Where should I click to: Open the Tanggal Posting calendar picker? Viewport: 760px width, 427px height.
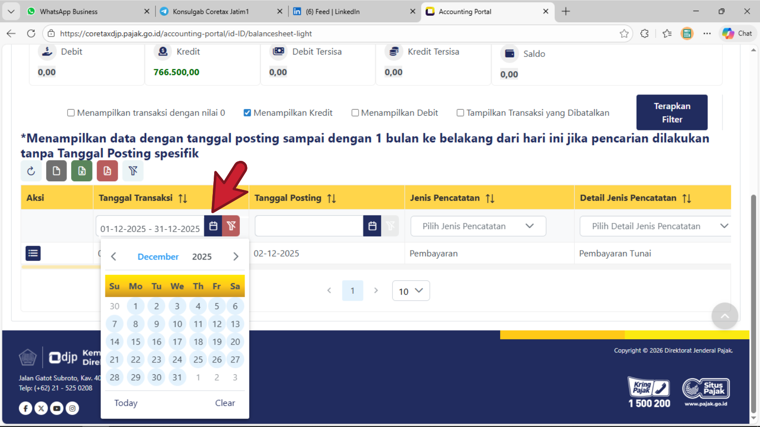[x=372, y=226]
